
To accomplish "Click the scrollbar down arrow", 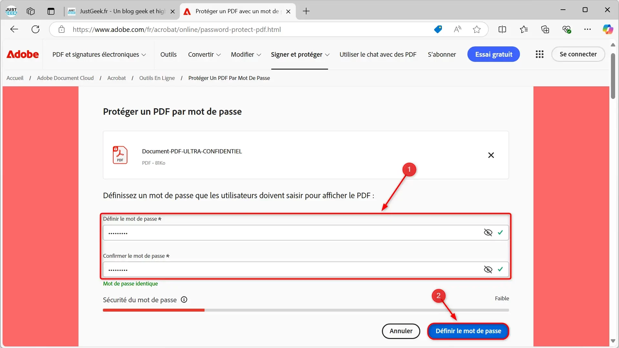I will point(613,341).
